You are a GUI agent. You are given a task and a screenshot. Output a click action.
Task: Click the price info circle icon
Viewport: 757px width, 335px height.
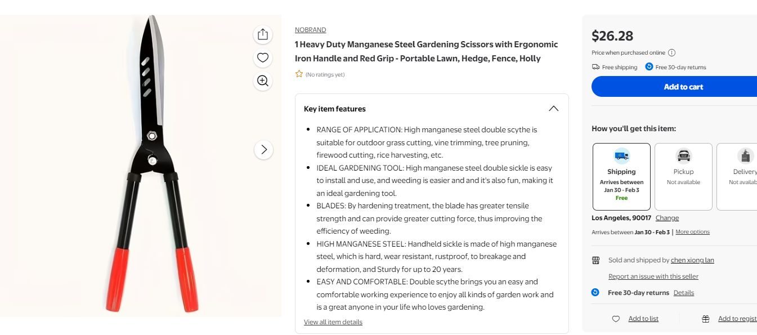pos(671,53)
